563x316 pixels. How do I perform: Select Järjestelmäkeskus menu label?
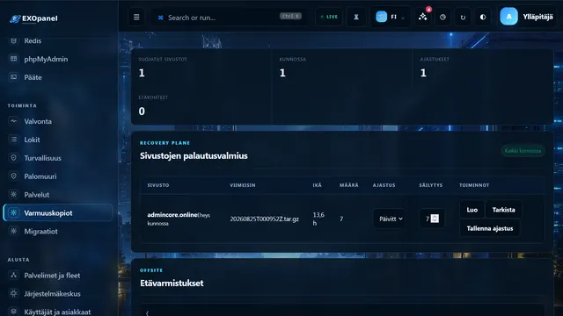point(52,294)
